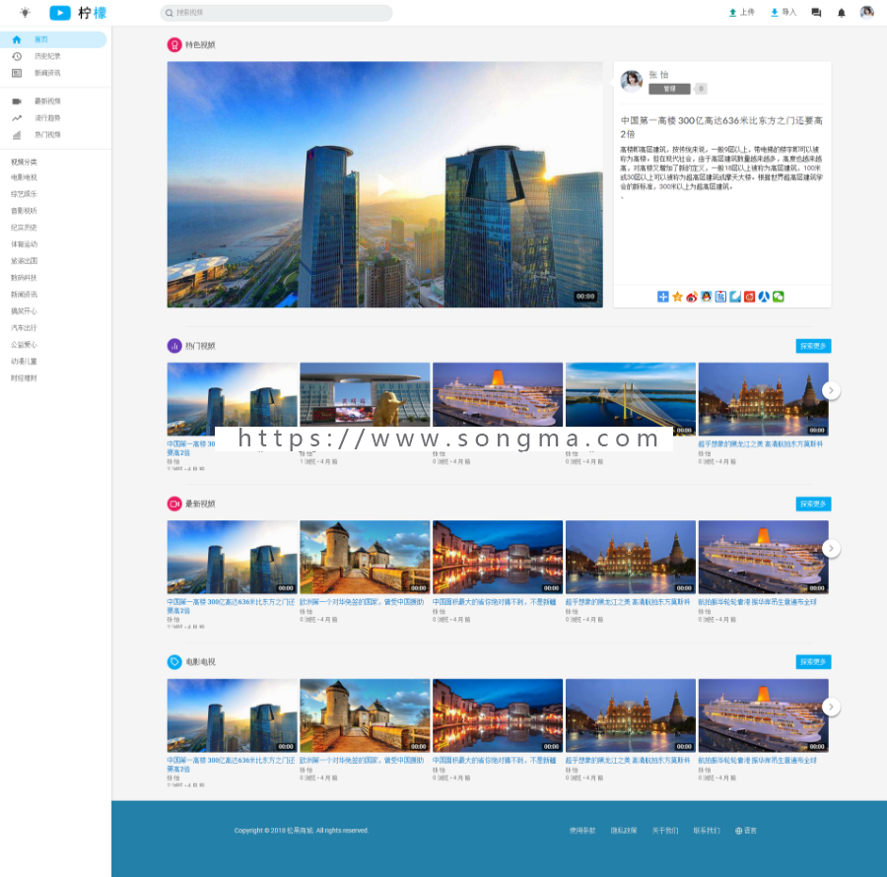
Task: Open 历史纪录 history in sidebar
Action: 53,56
